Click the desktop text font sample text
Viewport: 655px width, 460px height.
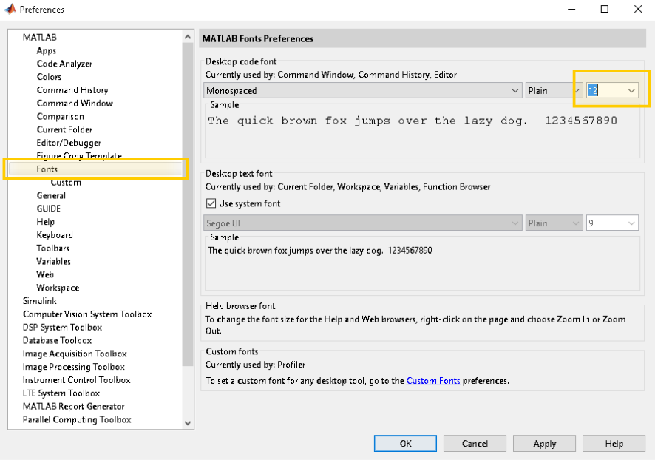click(320, 250)
